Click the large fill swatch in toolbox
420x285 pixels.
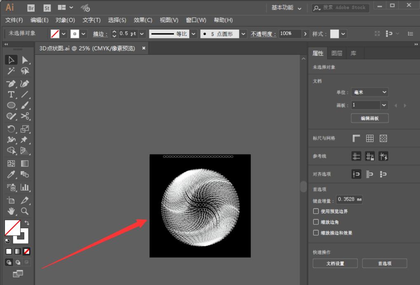pyautogui.click(x=12, y=228)
